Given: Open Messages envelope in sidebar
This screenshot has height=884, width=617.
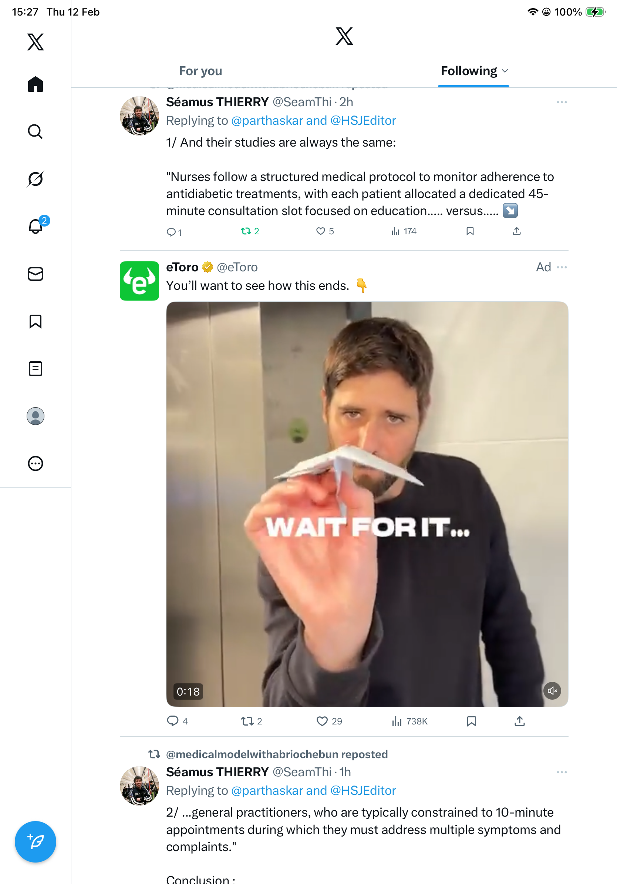Looking at the screenshot, I should (x=36, y=274).
